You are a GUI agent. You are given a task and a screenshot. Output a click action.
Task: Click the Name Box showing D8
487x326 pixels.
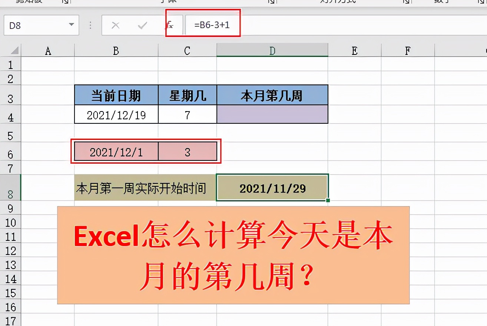(41, 25)
